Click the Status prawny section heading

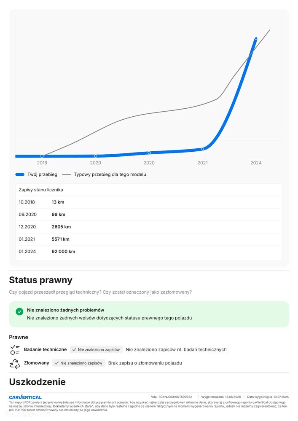tap(40, 280)
